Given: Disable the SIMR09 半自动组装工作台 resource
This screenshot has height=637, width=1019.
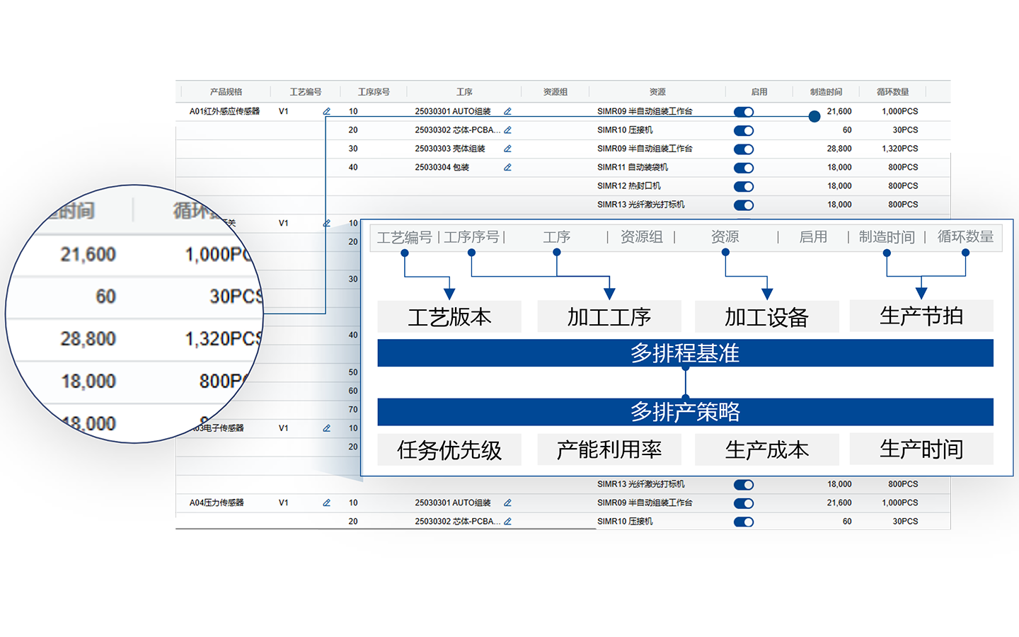Looking at the screenshot, I should 744,111.
